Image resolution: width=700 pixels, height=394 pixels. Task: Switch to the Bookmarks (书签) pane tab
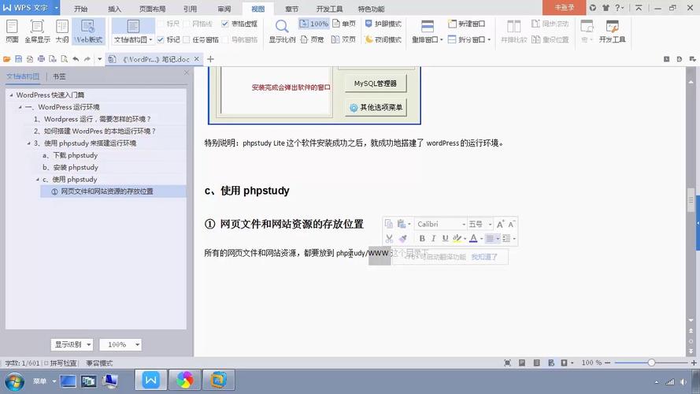pyautogui.click(x=59, y=76)
